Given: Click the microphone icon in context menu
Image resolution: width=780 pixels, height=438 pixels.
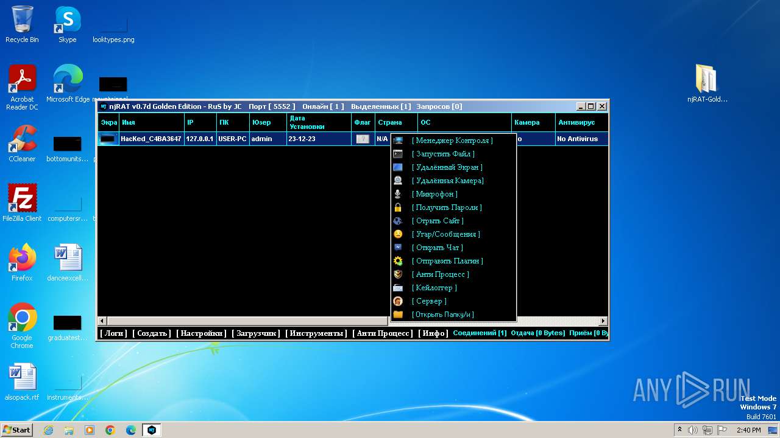Looking at the screenshot, I should [398, 194].
